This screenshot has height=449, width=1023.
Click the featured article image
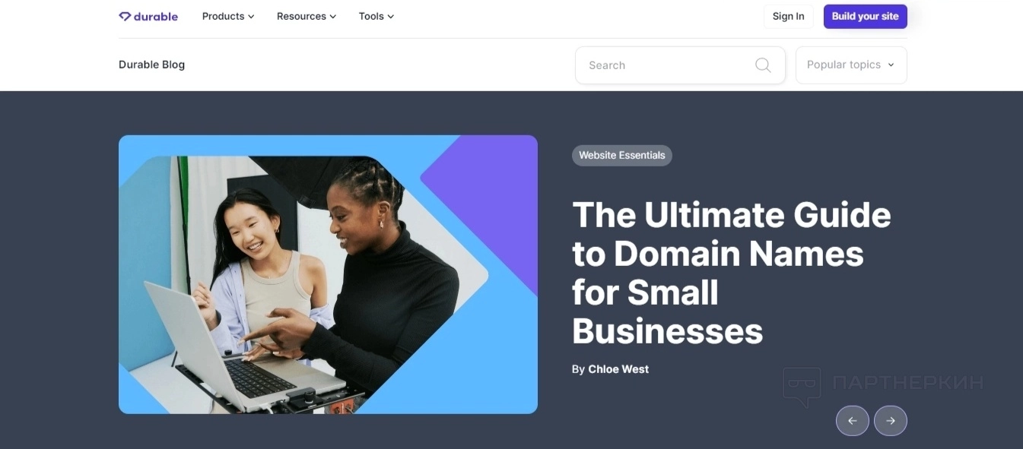point(328,274)
